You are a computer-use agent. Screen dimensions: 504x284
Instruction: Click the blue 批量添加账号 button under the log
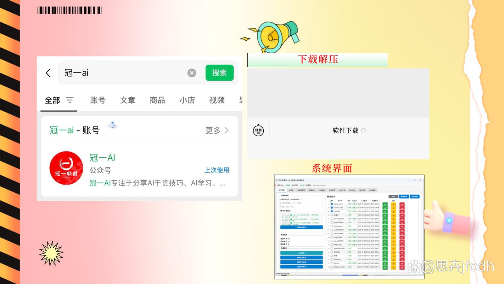pos(302,227)
